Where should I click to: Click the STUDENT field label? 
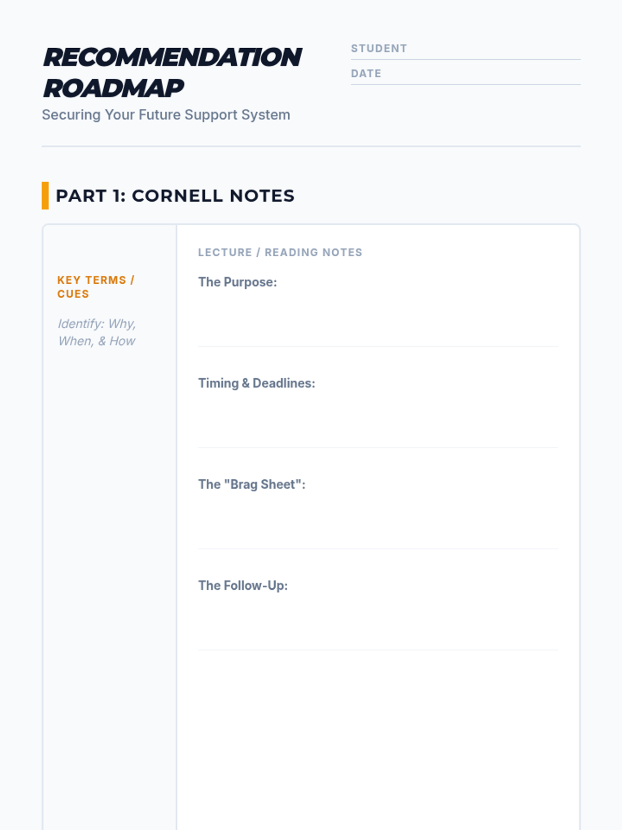pos(379,49)
